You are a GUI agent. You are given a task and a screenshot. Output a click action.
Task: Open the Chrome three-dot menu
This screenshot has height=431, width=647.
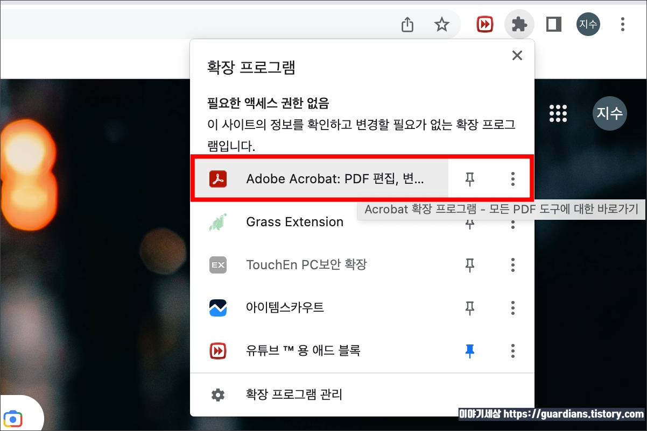tap(623, 24)
